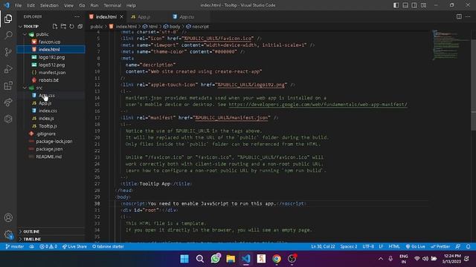The height and width of the screenshot is (267, 476).
Task: Change language mode via HTML status item
Action: pyautogui.click(x=394, y=246)
